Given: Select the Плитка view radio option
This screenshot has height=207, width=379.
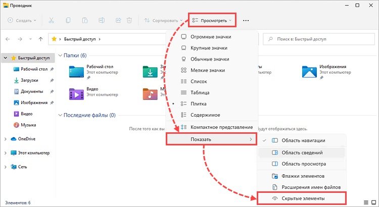Looking at the screenshot, I should [212, 103].
